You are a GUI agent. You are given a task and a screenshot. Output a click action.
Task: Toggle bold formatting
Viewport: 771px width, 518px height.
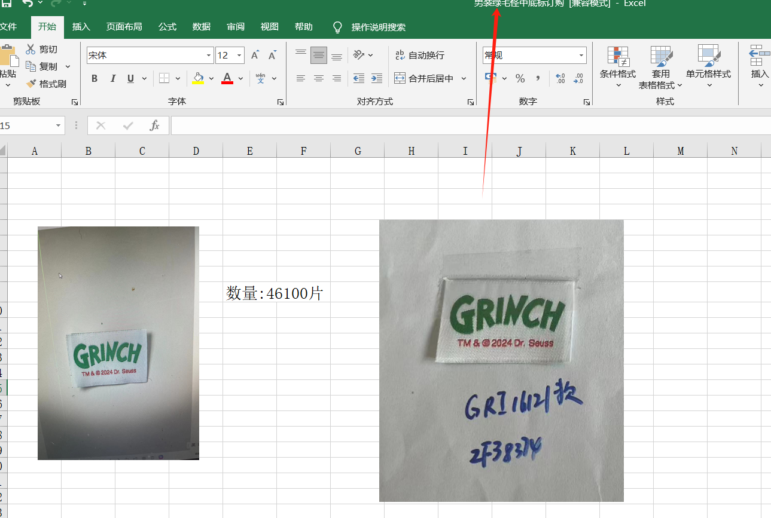pyautogui.click(x=95, y=78)
